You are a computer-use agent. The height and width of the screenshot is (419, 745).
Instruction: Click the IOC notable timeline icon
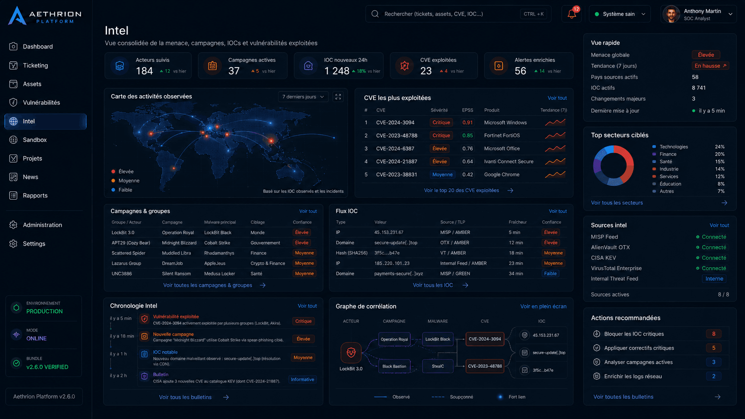point(144,354)
